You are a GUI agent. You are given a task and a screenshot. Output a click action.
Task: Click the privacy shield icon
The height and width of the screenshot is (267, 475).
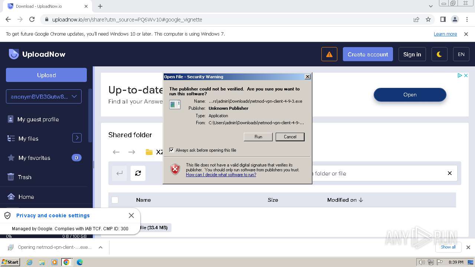pos(7,215)
